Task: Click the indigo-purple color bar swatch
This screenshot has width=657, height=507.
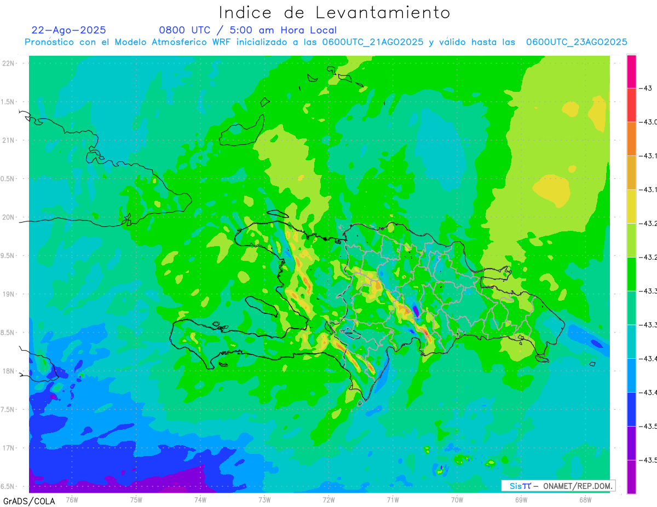Action: (631, 442)
